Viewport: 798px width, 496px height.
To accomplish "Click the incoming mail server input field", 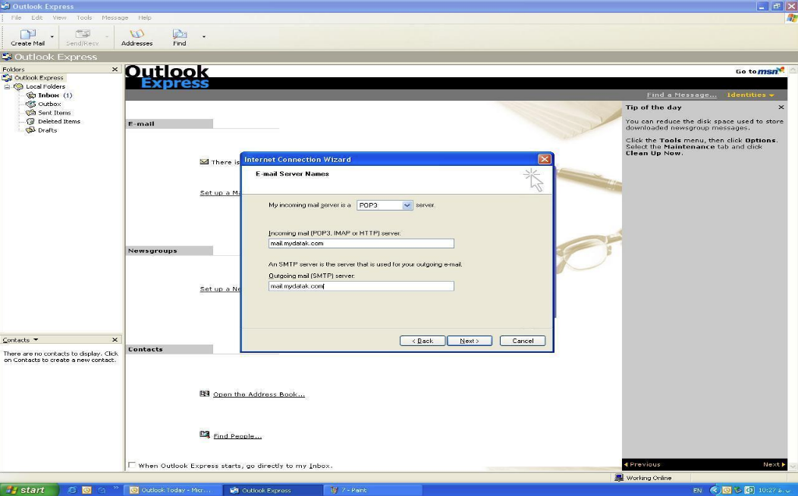I will (361, 243).
